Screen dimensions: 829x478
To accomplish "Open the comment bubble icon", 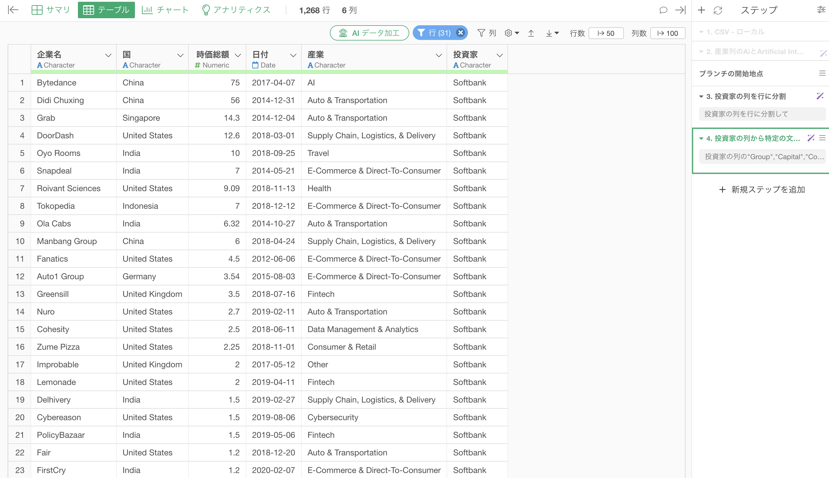I will point(663,10).
